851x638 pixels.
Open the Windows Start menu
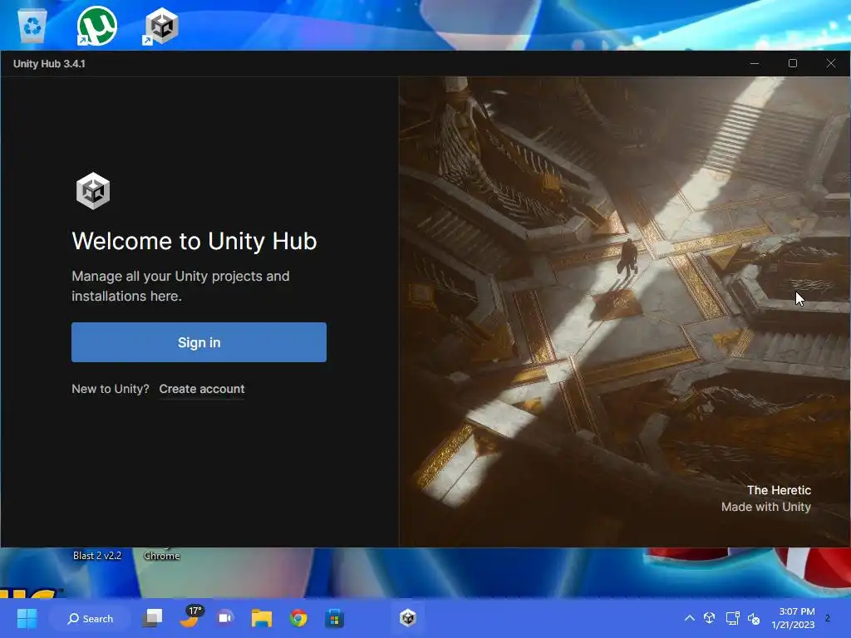(27, 618)
